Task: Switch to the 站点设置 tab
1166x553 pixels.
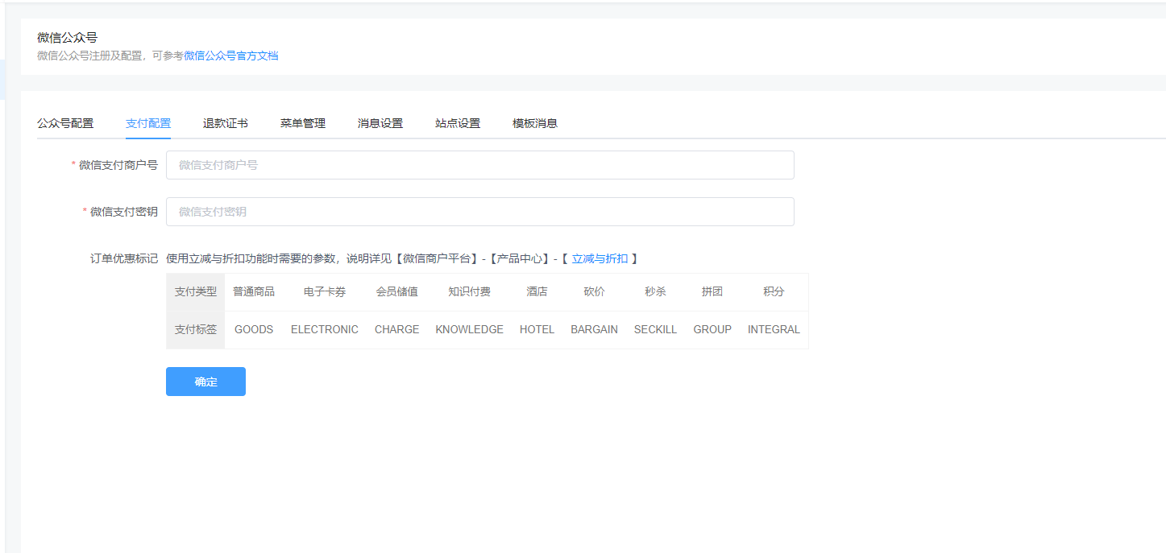Action: point(458,123)
